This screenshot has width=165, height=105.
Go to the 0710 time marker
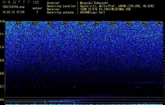160,23
